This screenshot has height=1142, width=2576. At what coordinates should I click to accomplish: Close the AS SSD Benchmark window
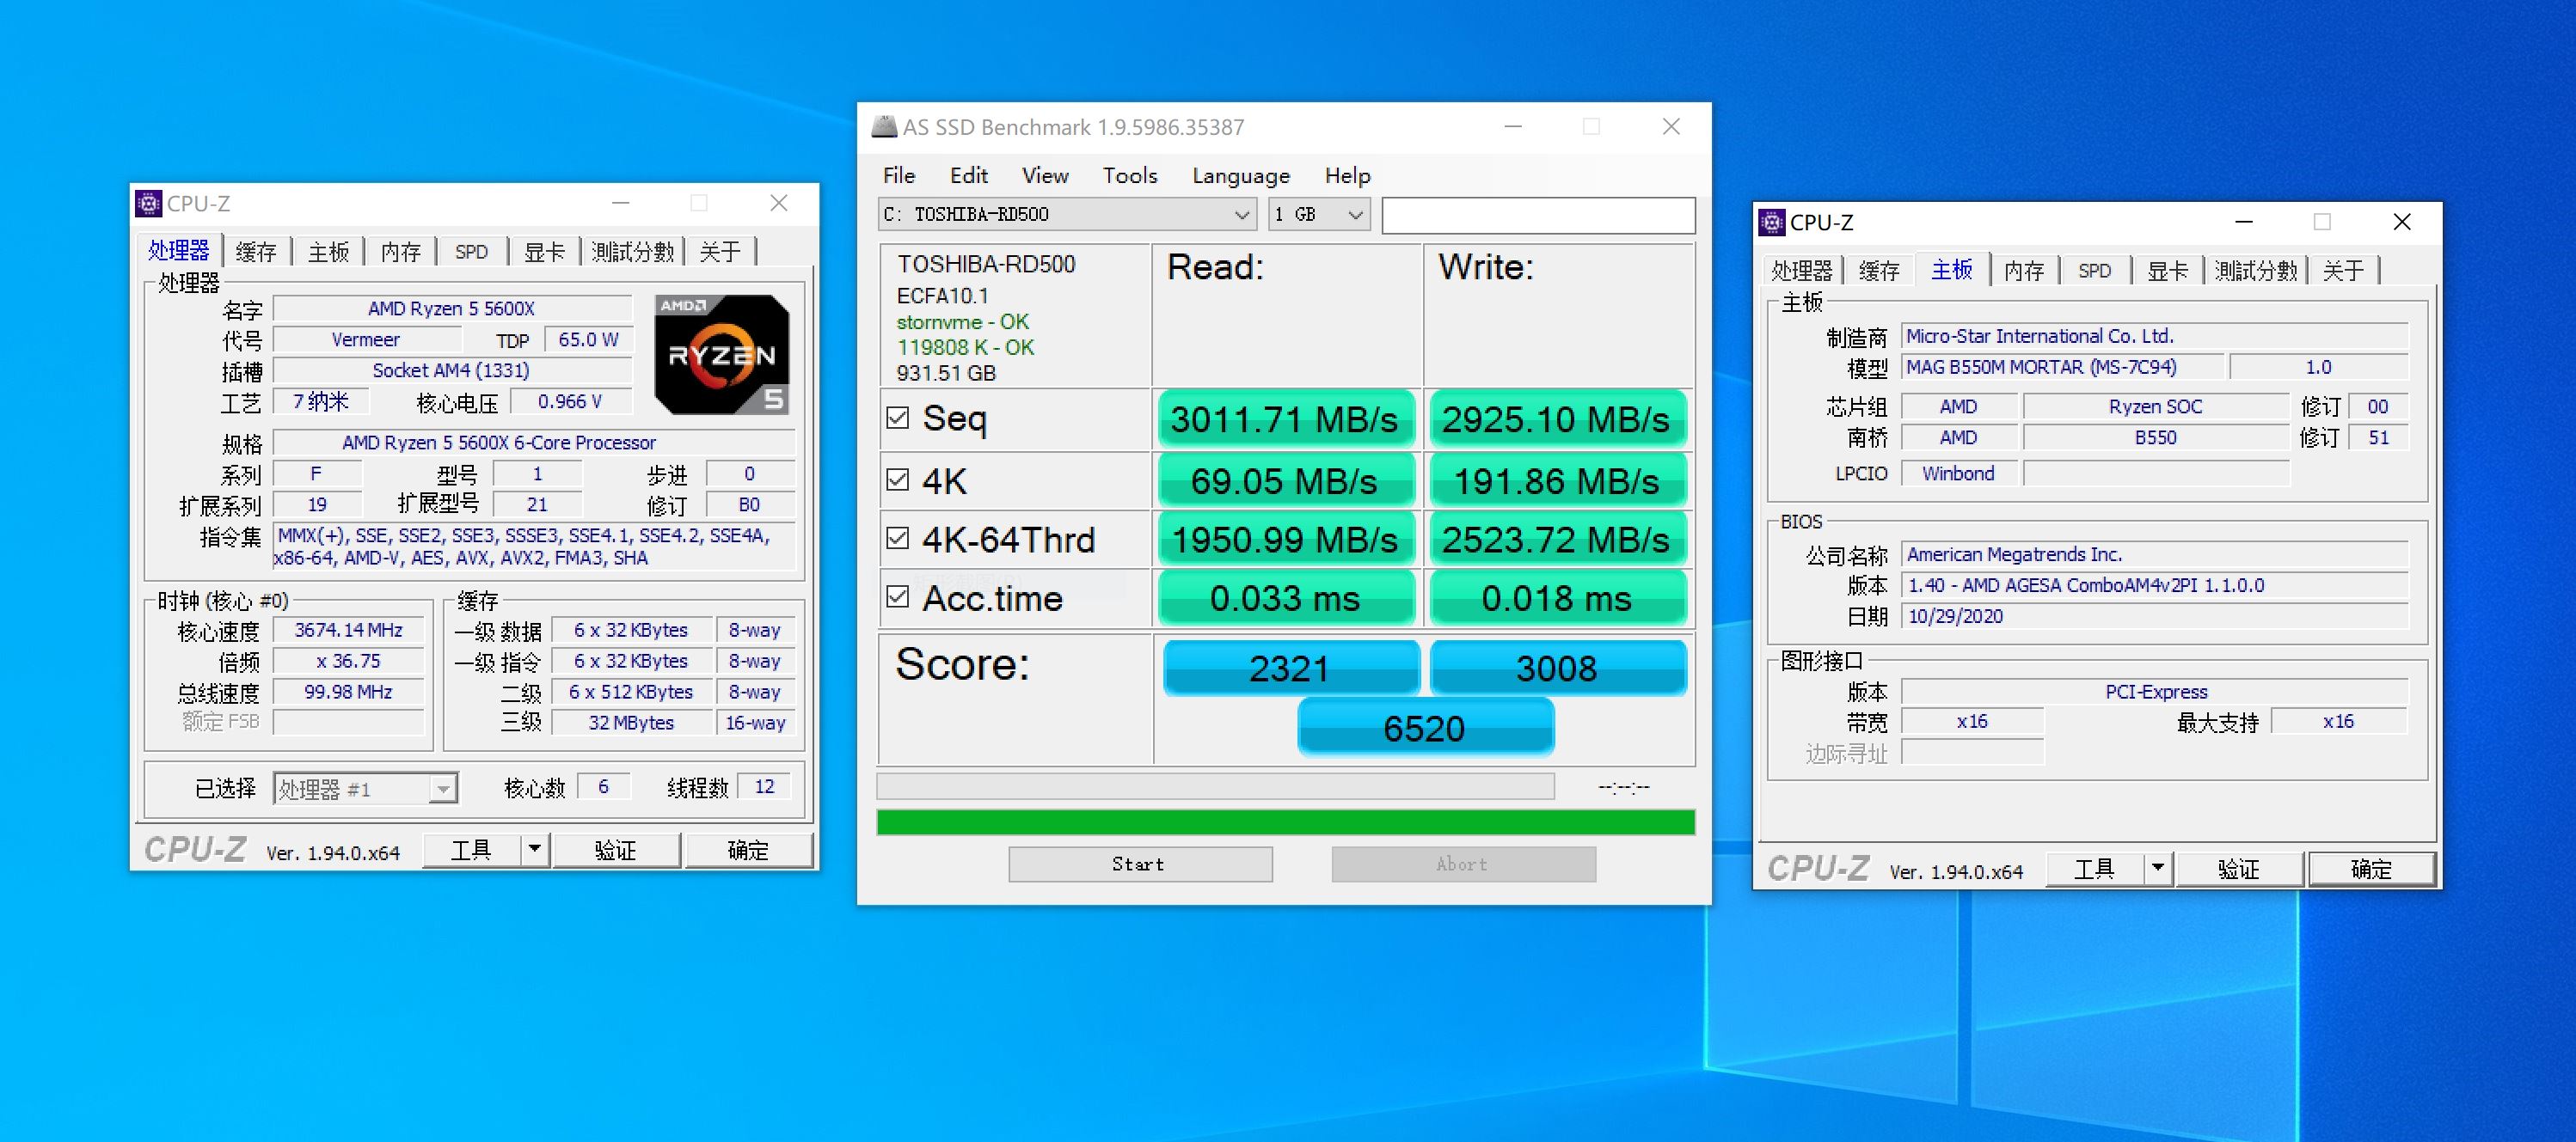coord(1670,127)
